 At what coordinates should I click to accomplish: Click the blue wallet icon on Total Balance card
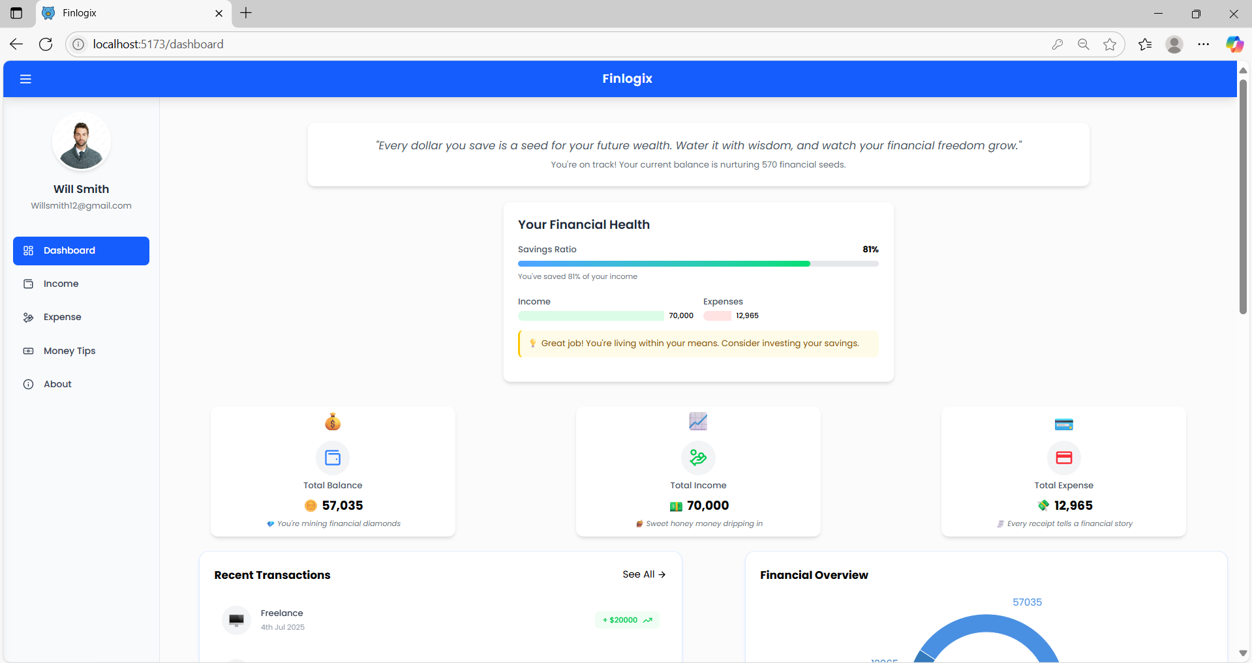333,458
